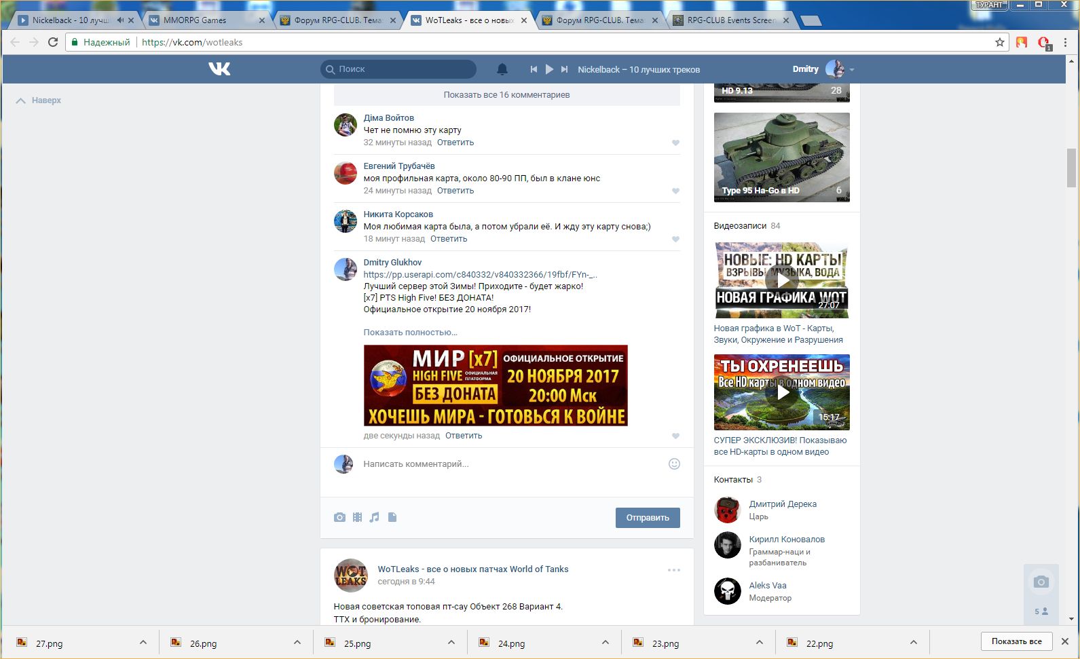Open the Chrome menu (three dots)
Screen dimensions: 1080x659
[1067, 42]
